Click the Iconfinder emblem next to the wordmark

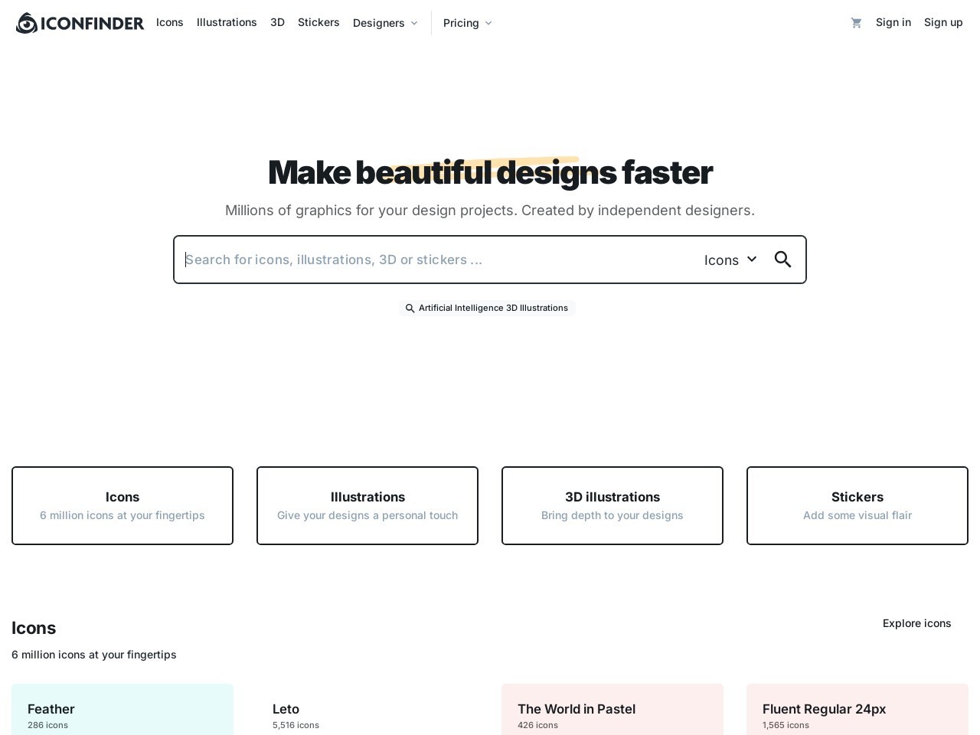(x=26, y=22)
